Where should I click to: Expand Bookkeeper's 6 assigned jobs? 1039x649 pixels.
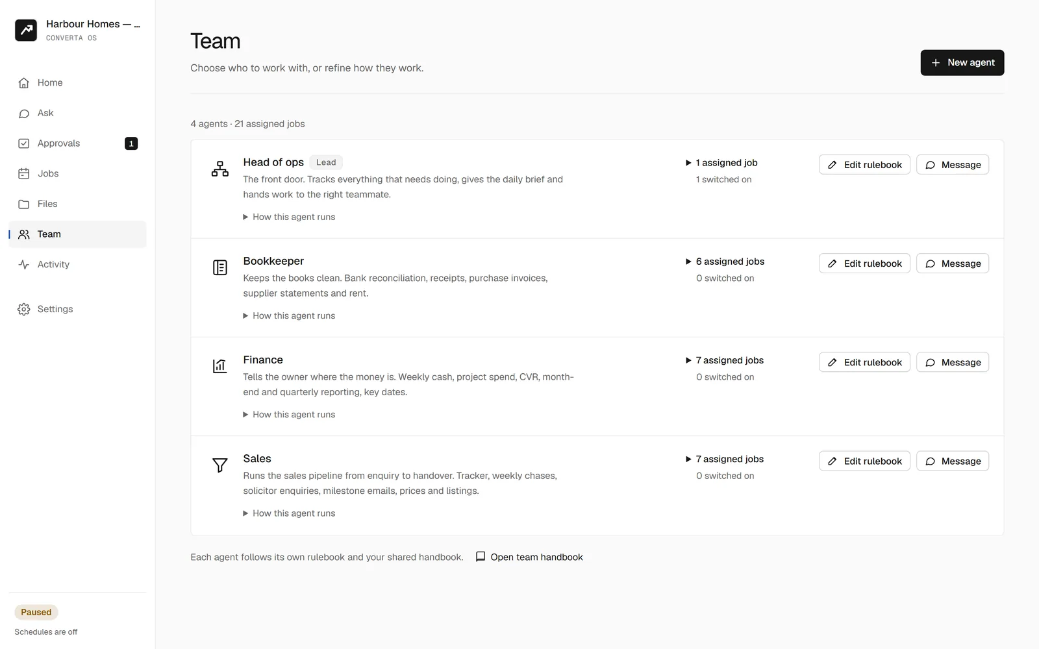725,262
